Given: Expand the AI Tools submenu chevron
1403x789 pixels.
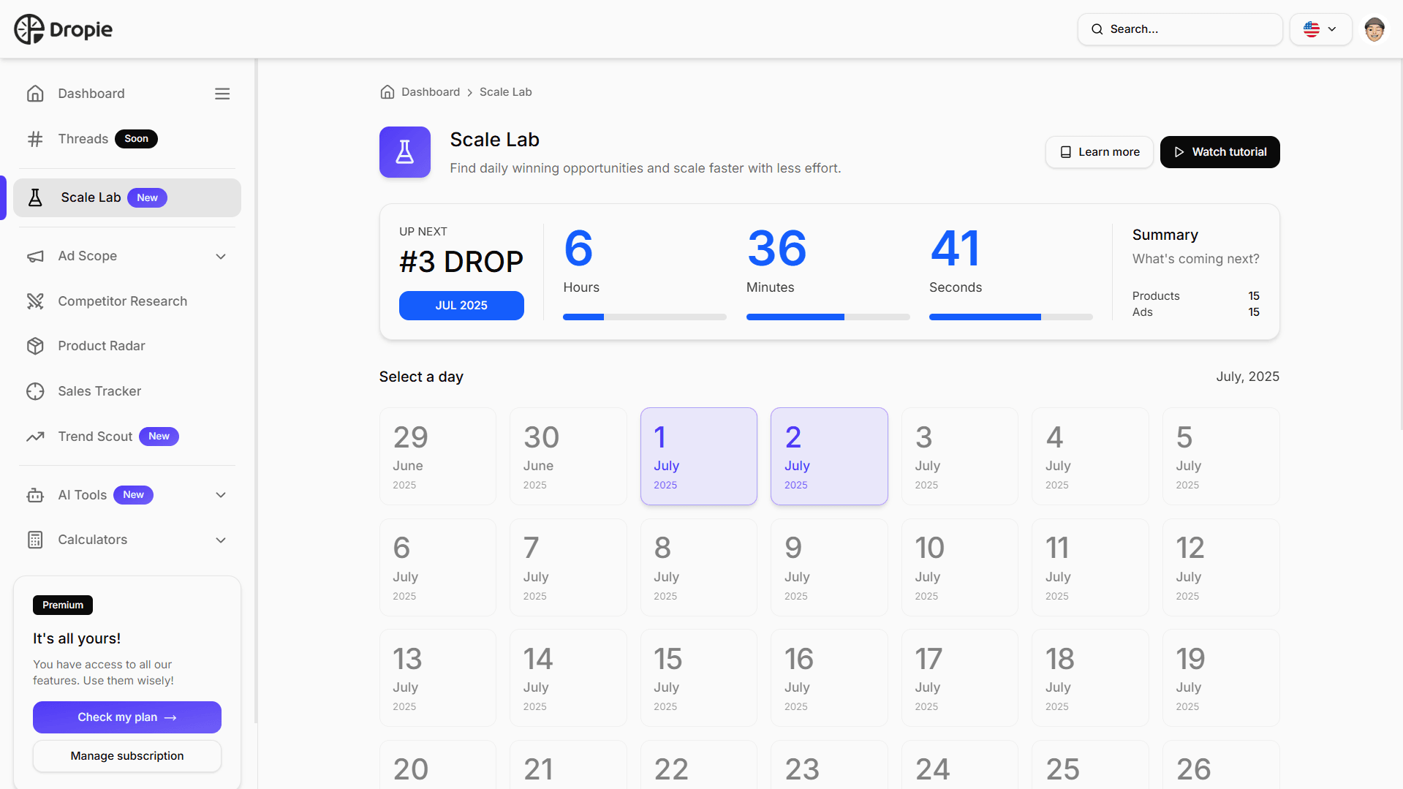Looking at the screenshot, I should [221, 495].
